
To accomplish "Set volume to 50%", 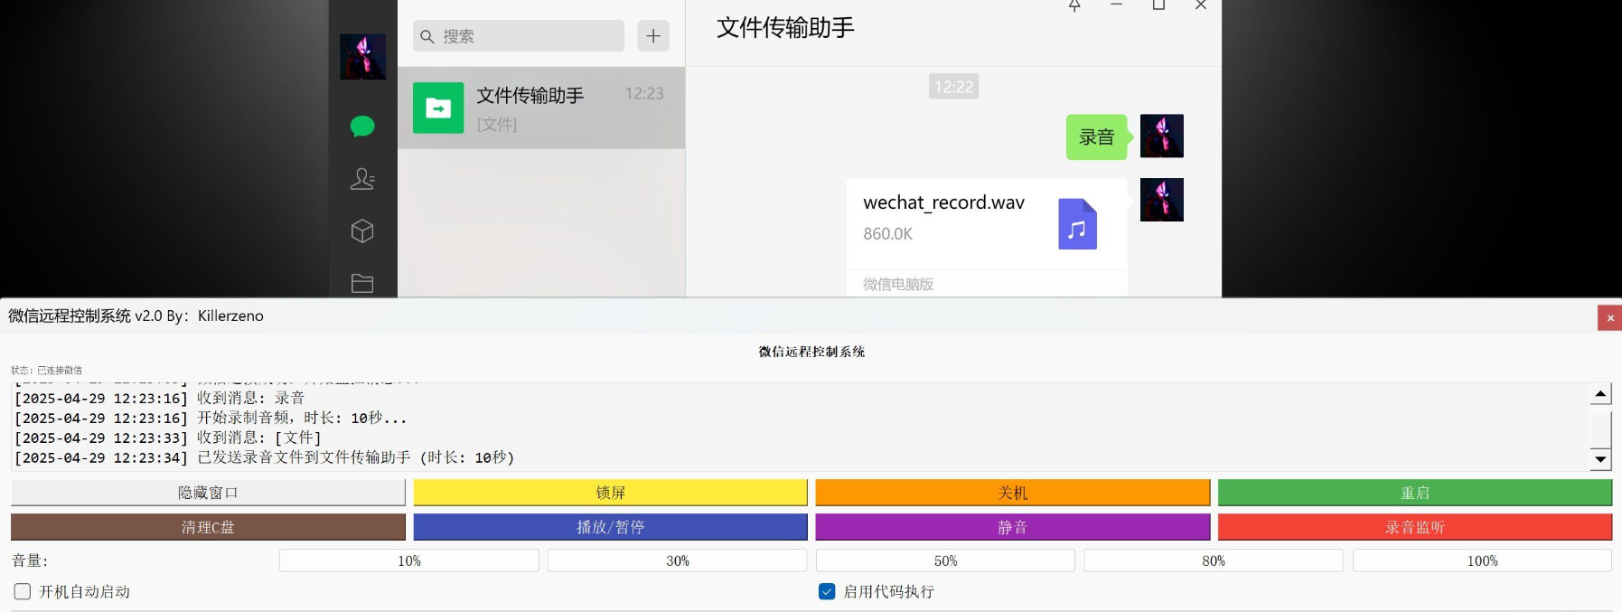I will coord(945,560).
